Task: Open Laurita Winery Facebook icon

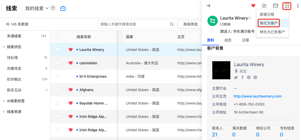Action: [242, 77]
